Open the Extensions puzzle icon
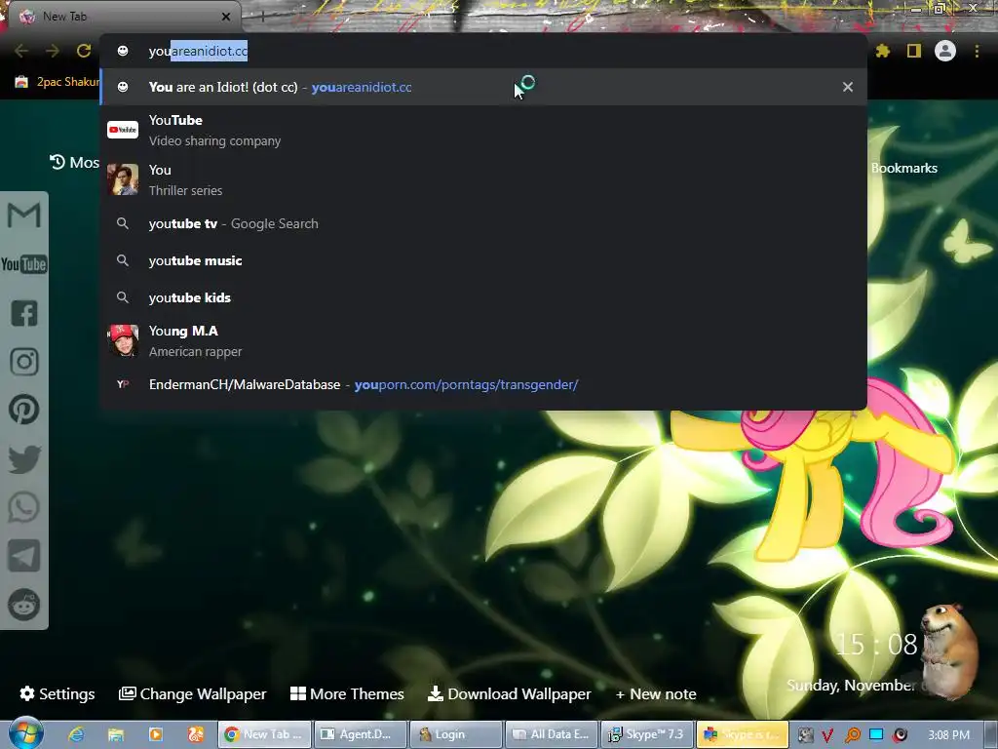Viewport: 998px width, 749px height. 883,51
